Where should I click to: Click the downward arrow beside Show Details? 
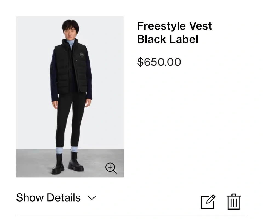[x=92, y=197]
